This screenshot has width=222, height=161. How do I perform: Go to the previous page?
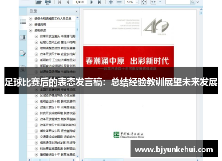pos(68,2)
